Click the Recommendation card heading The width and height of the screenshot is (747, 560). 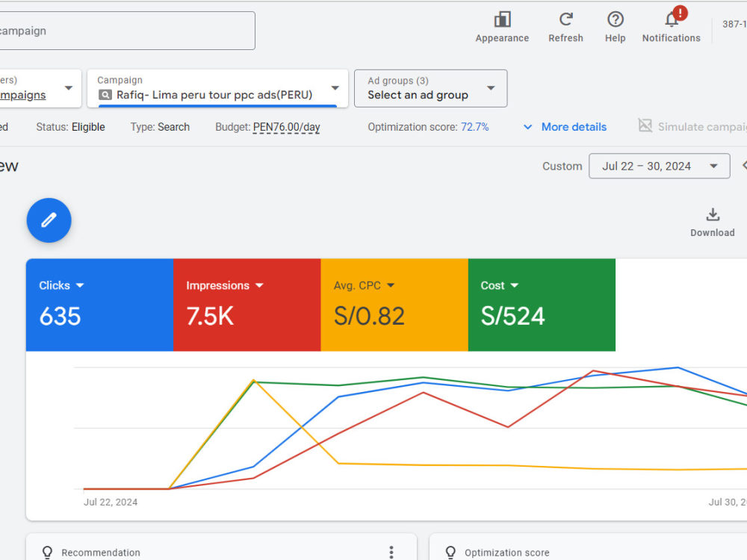(x=101, y=553)
